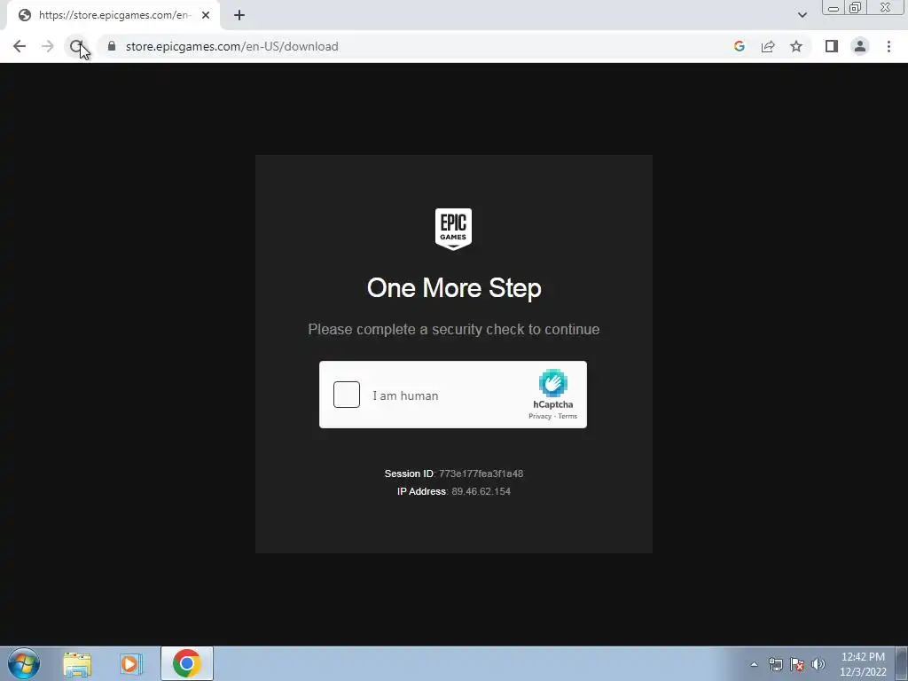Select the store.epicgames.com tab

pyautogui.click(x=113, y=15)
